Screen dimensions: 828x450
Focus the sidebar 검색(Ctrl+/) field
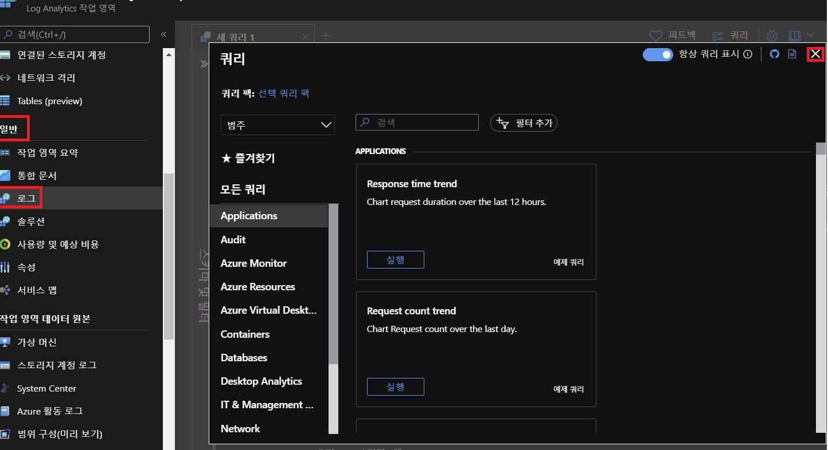coord(75,34)
